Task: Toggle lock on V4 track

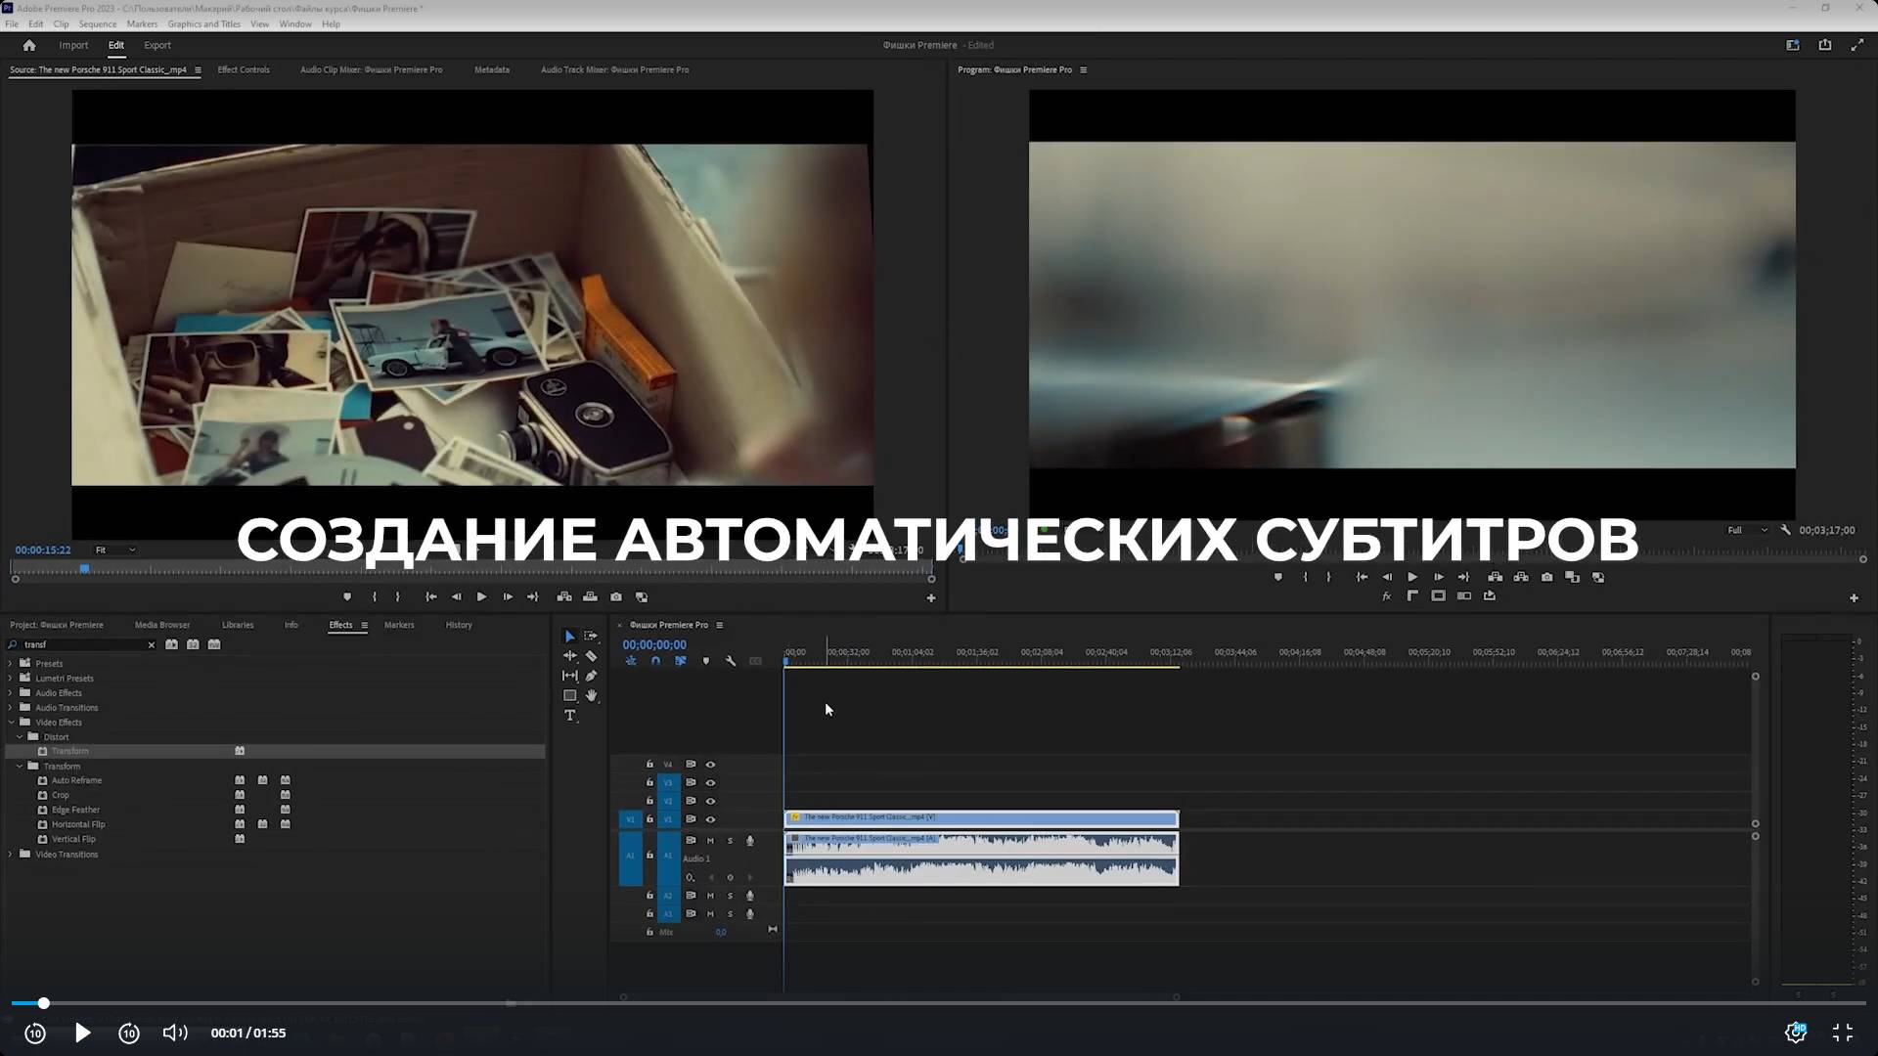Action: (x=649, y=765)
